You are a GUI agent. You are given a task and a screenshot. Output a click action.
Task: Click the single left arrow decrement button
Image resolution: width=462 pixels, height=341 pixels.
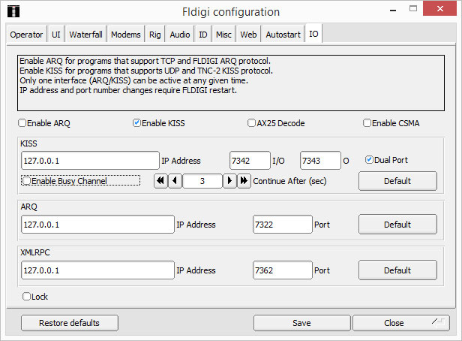pyautogui.click(x=175, y=181)
